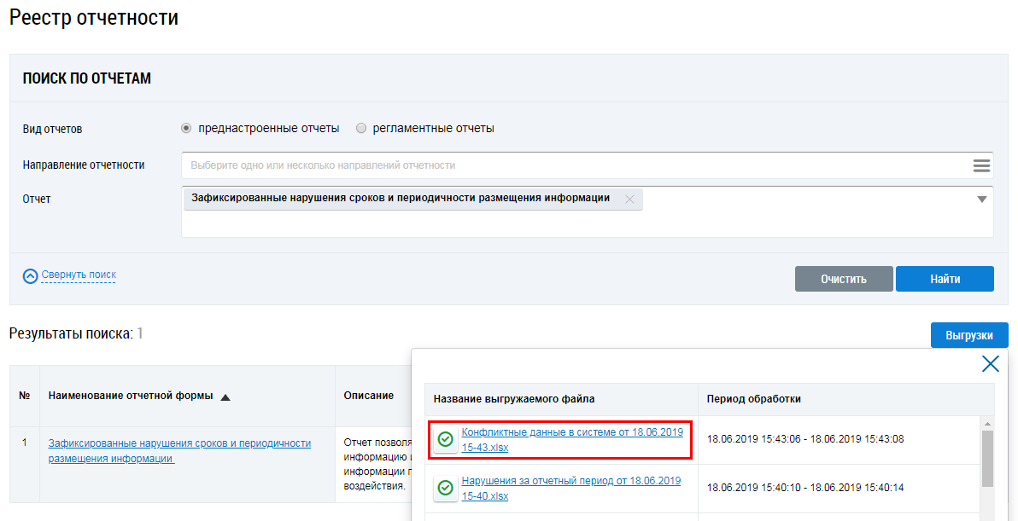Close the Выгрузки popup panel
This screenshot has width=1018, height=521.
[x=990, y=364]
